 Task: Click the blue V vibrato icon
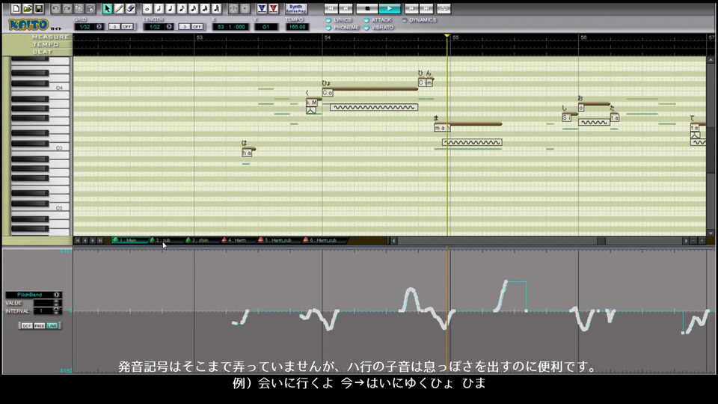click(262, 9)
